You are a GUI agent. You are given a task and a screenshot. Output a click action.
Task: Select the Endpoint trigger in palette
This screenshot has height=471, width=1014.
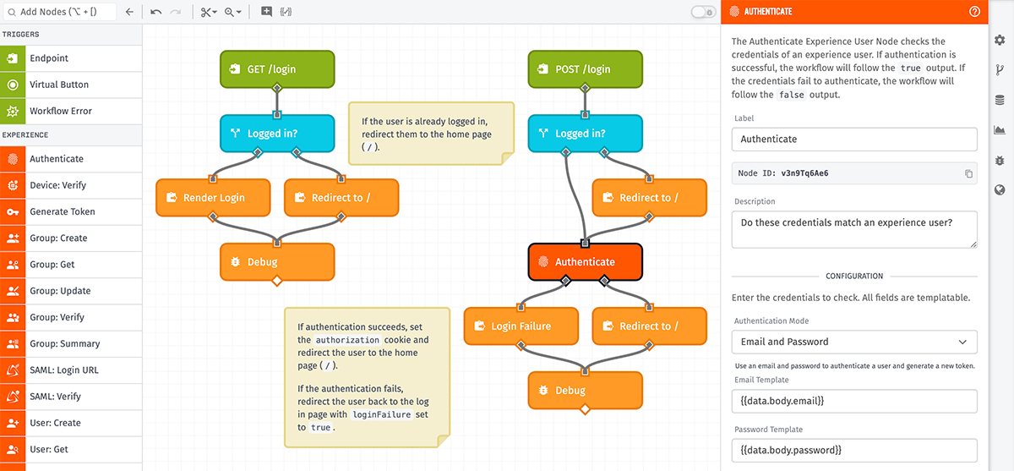coord(71,58)
